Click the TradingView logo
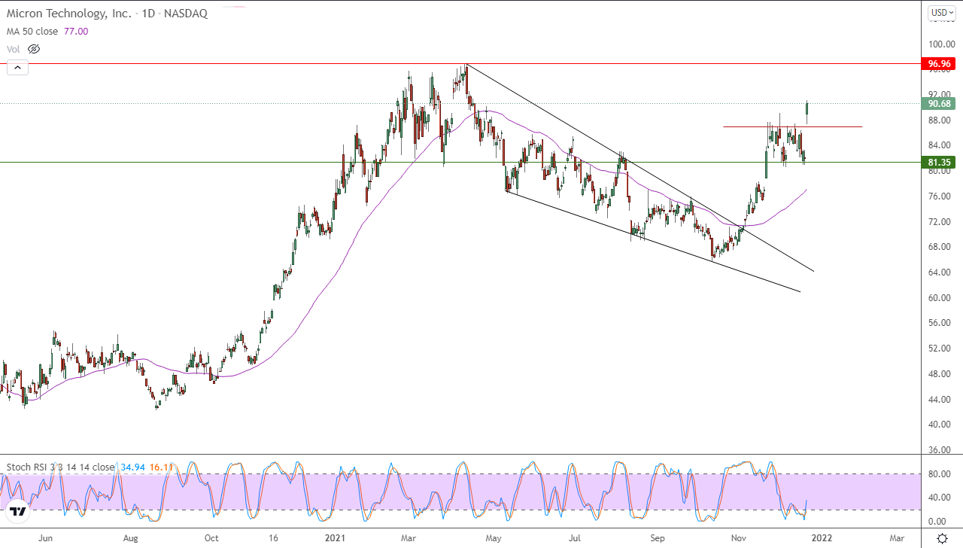 (19, 512)
